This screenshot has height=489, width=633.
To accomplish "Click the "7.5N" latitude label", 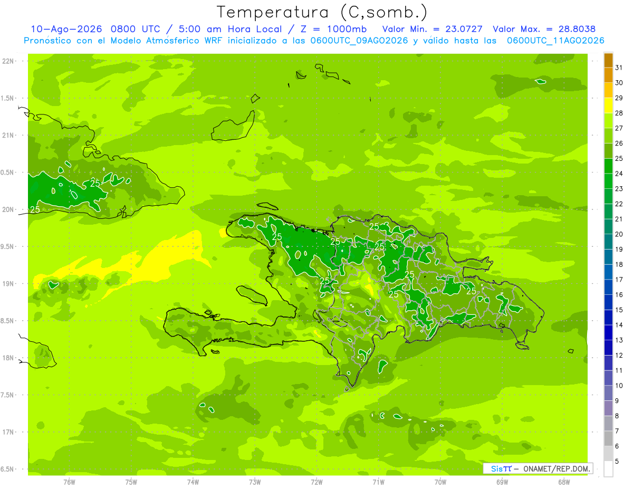I will (x=8, y=395).
